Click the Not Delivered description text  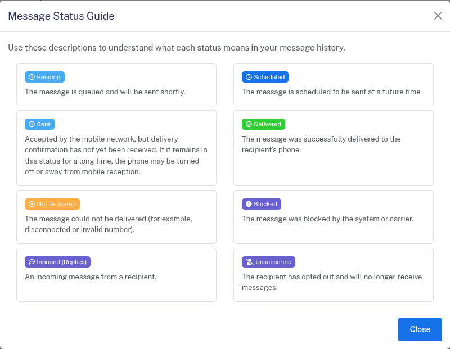109,224
